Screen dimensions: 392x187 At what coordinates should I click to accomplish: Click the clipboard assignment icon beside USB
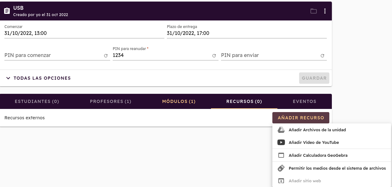7,11
